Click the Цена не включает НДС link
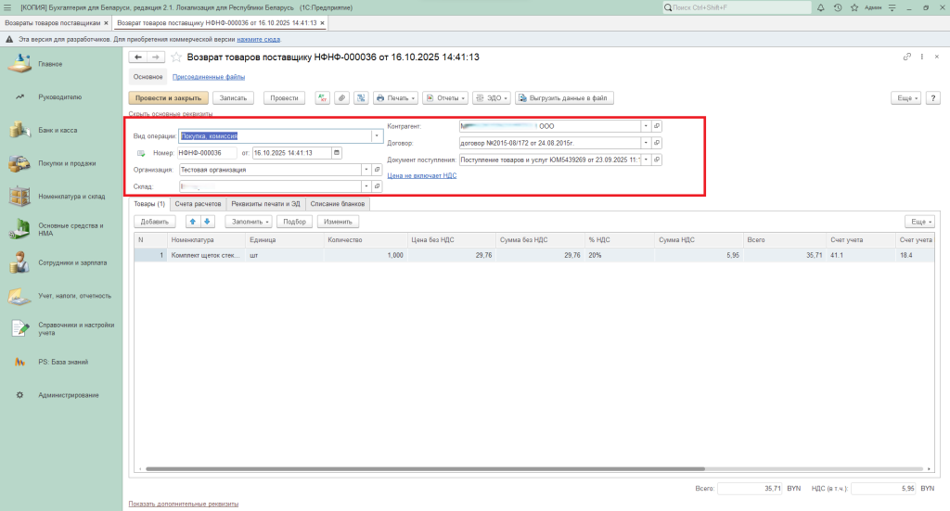 tap(421, 174)
